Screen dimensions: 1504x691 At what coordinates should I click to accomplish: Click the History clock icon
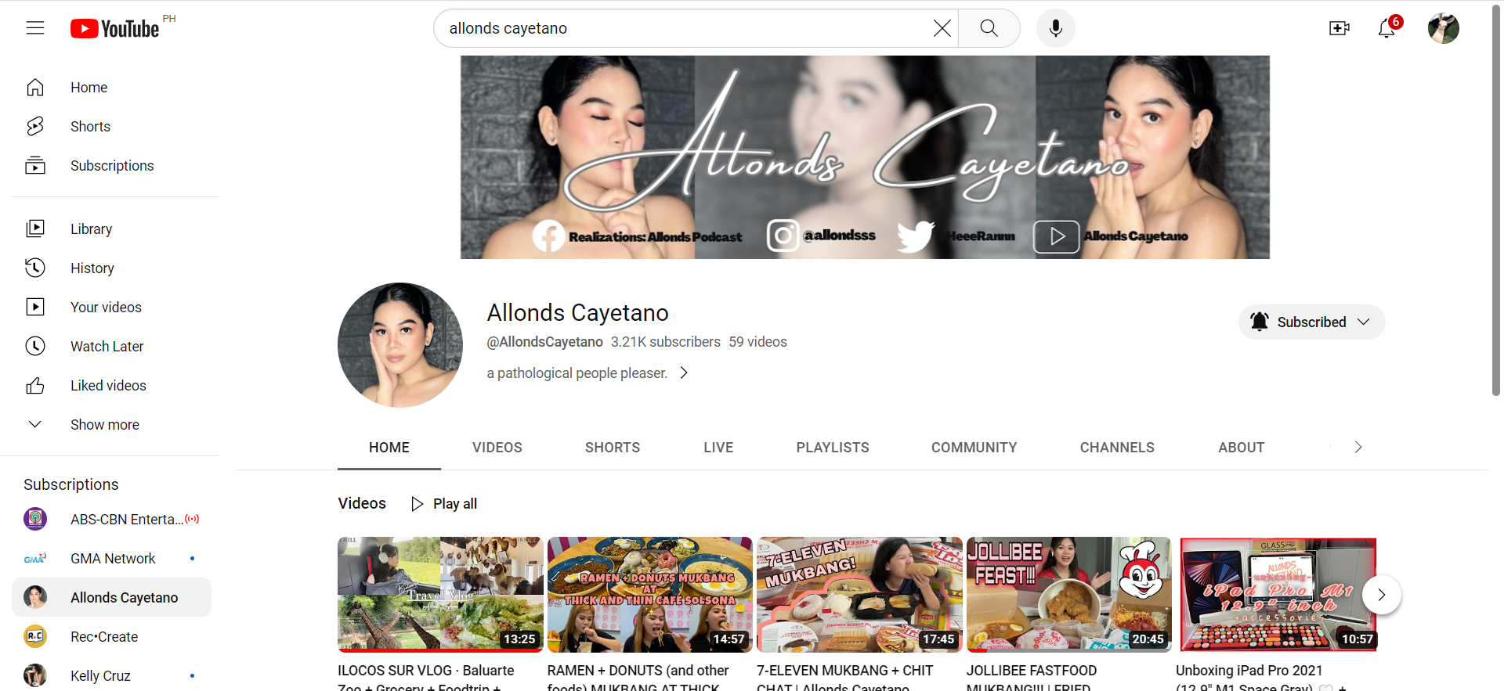[35, 268]
